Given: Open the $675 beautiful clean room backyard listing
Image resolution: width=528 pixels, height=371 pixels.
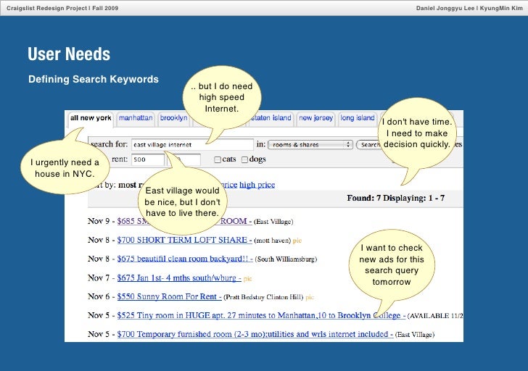Looking at the screenshot, I should point(184,259).
